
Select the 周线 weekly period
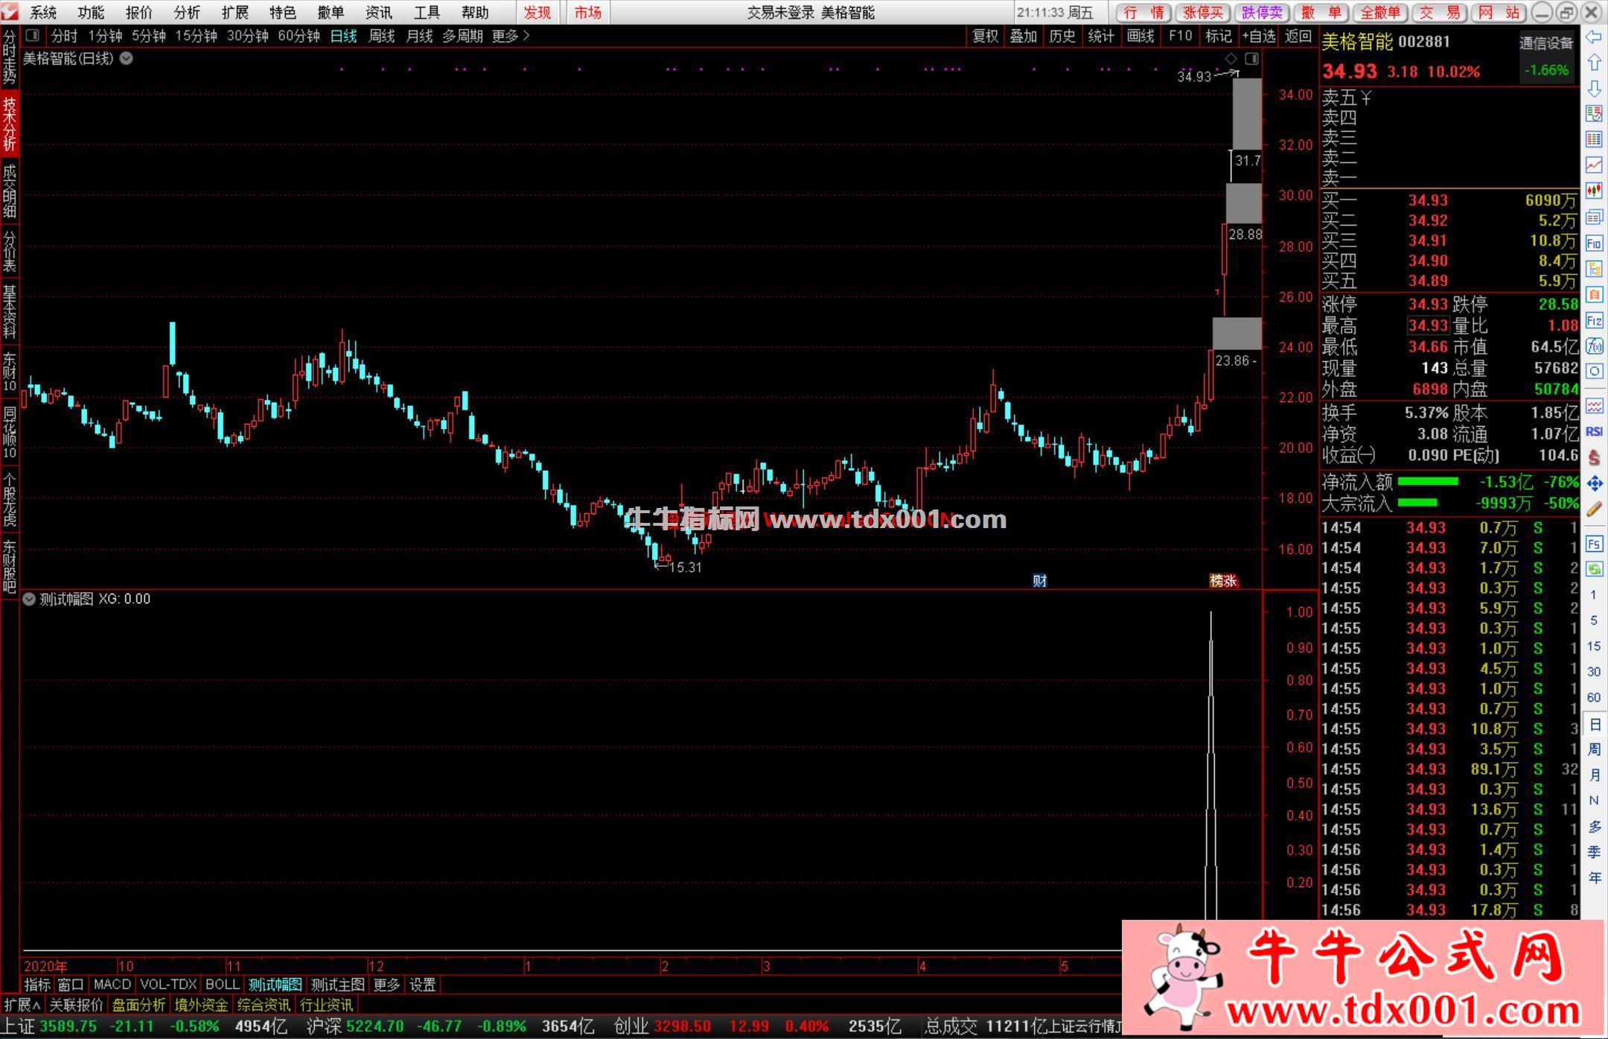click(381, 36)
